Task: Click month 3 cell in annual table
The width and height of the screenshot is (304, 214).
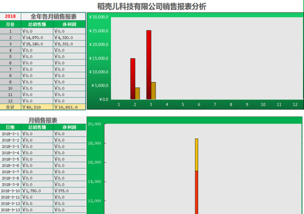Action: click(10, 44)
